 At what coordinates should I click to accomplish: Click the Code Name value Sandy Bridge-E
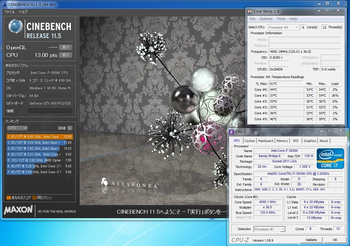269,156
